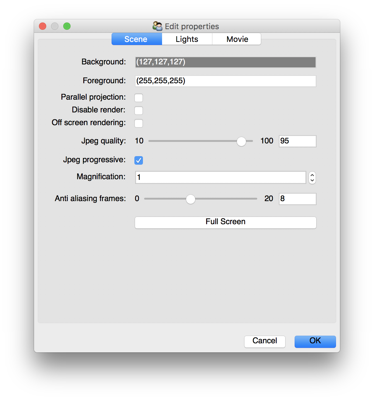The image size is (374, 401).
Task: Click the Off screen rendering: label
Action: [89, 122]
